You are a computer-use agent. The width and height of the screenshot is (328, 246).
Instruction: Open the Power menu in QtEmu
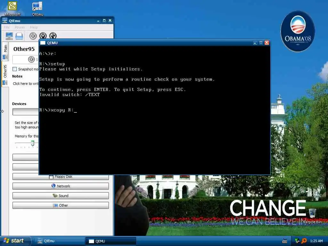coord(20,27)
